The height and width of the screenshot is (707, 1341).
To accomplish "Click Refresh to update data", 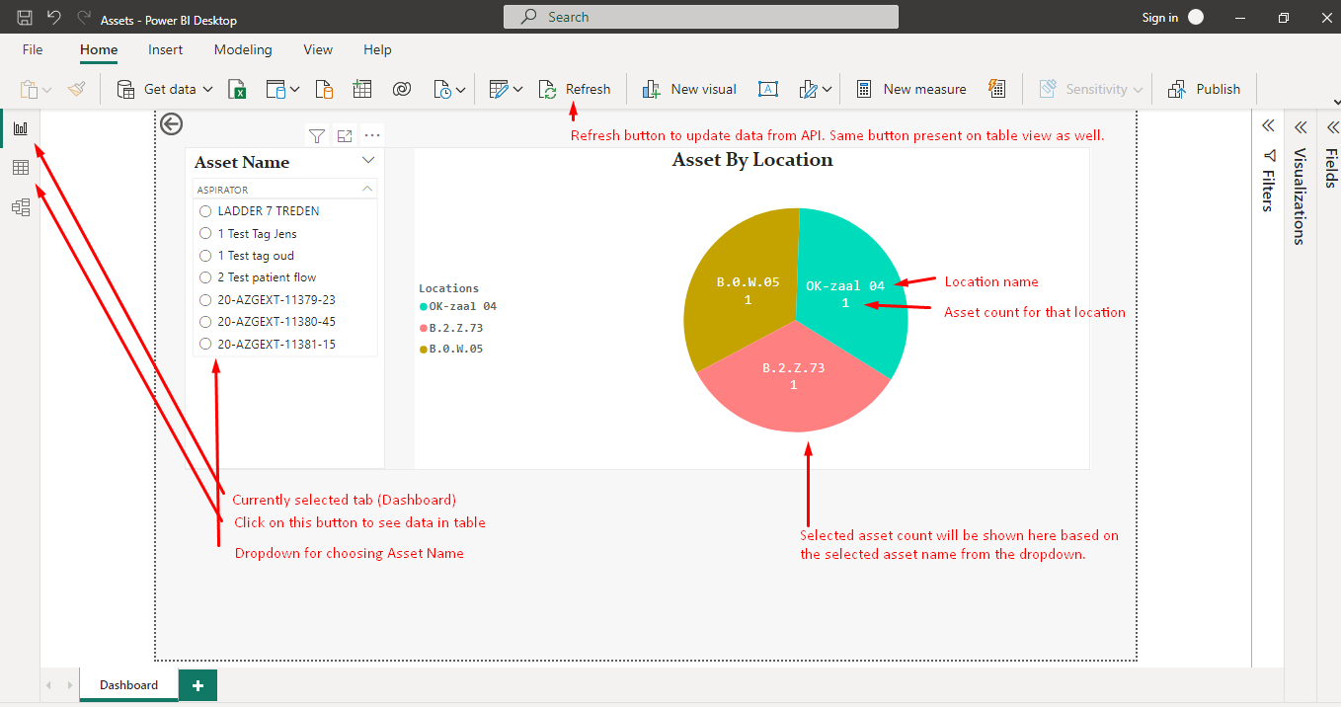I will click(575, 90).
